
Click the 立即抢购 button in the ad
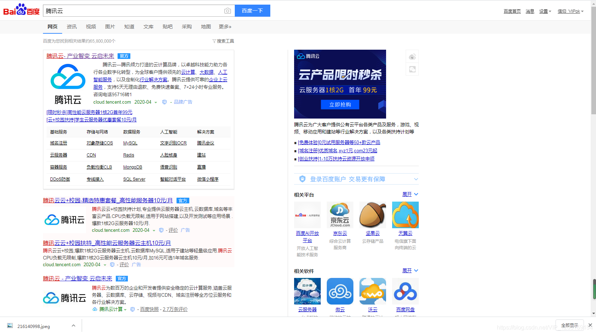pyautogui.click(x=340, y=104)
